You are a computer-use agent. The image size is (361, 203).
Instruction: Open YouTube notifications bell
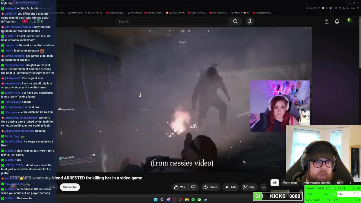(337, 21)
